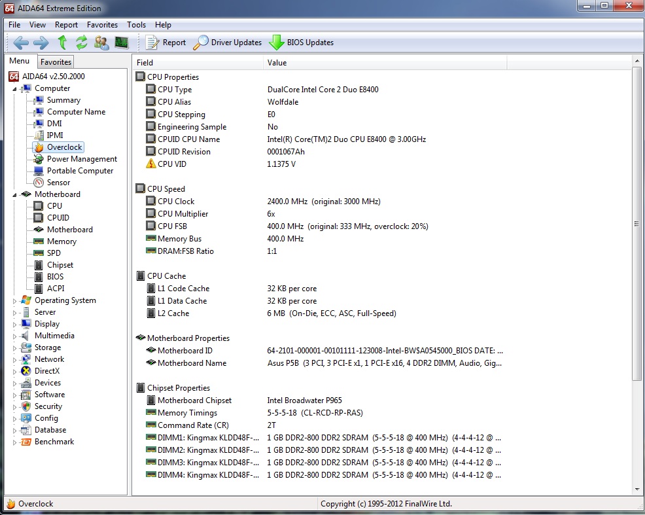Open the Favorites menu
The width and height of the screenshot is (645, 515).
(102, 25)
